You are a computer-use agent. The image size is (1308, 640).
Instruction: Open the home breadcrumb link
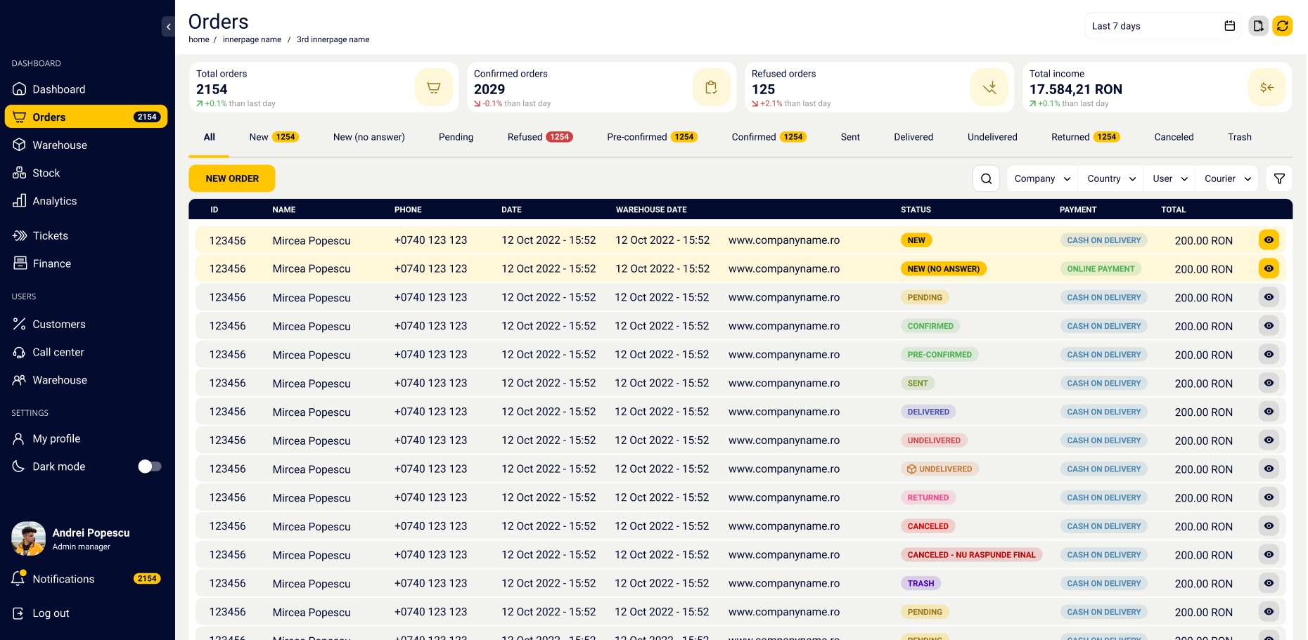pos(199,39)
